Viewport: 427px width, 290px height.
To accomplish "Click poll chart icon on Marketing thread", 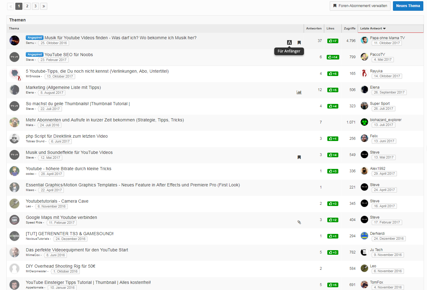I will pyautogui.click(x=299, y=92).
